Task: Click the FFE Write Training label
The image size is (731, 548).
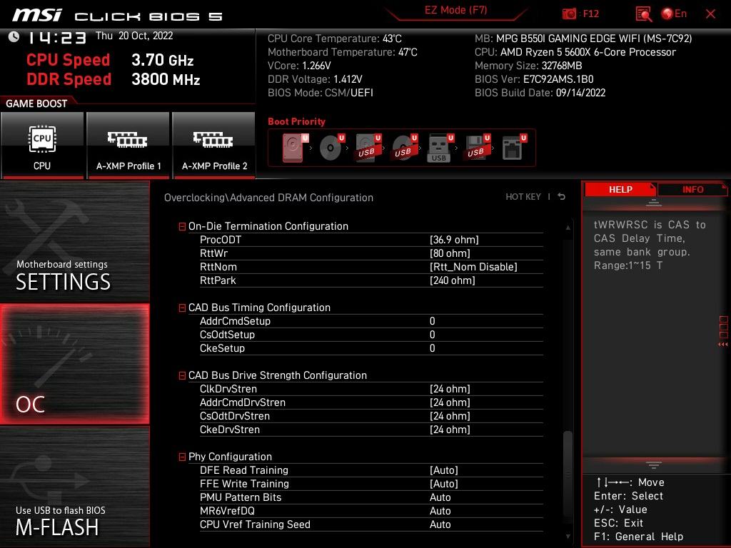Action: pos(244,484)
